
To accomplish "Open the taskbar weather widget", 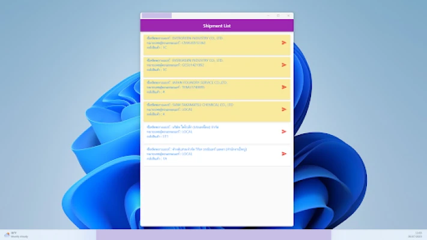I will click(16, 235).
